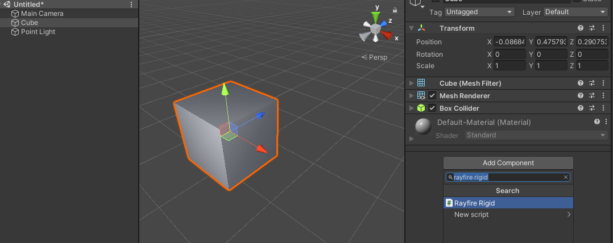Image resolution: width=613 pixels, height=243 pixels.
Task: Open help for Box Collider component
Action: point(581,108)
